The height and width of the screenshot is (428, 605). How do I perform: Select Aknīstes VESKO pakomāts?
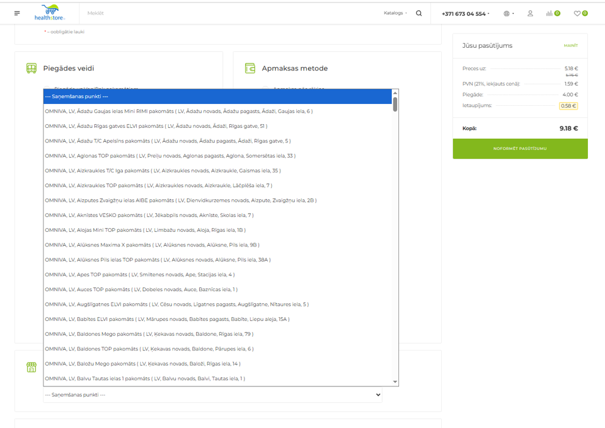[218, 215]
